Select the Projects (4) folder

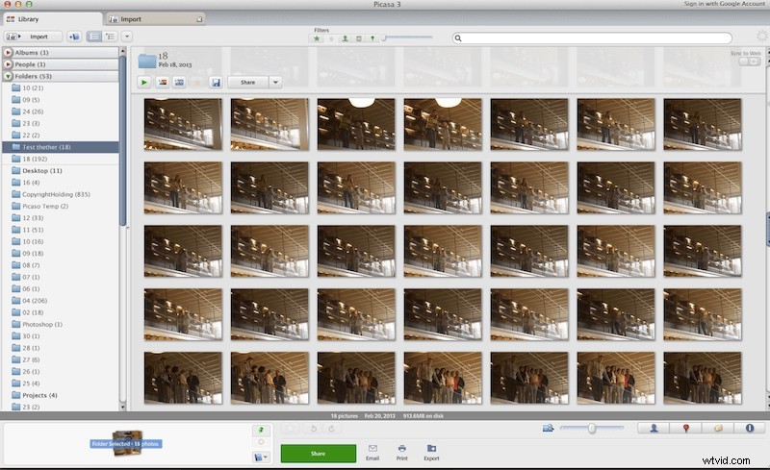pos(61,395)
